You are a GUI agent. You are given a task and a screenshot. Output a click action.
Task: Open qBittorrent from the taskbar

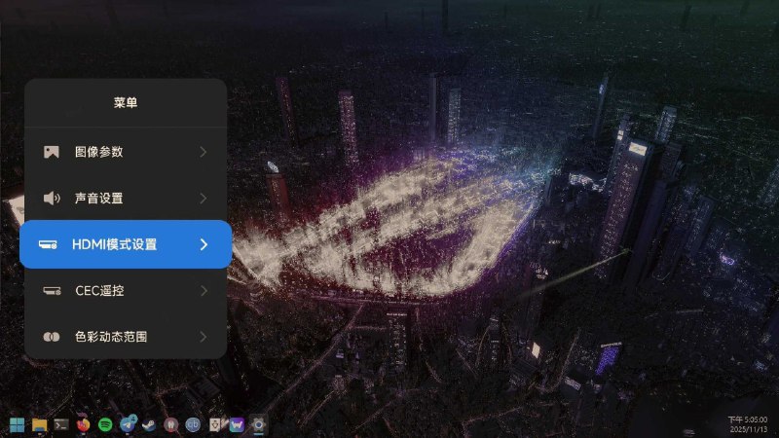pos(193,424)
